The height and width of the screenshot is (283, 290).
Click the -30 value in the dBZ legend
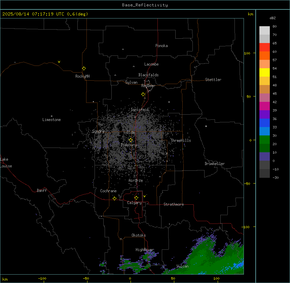click(x=276, y=177)
